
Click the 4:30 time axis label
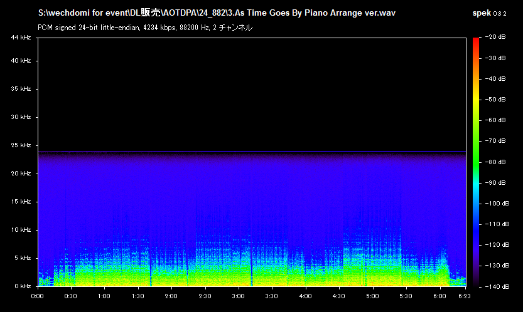[x=339, y=296]
